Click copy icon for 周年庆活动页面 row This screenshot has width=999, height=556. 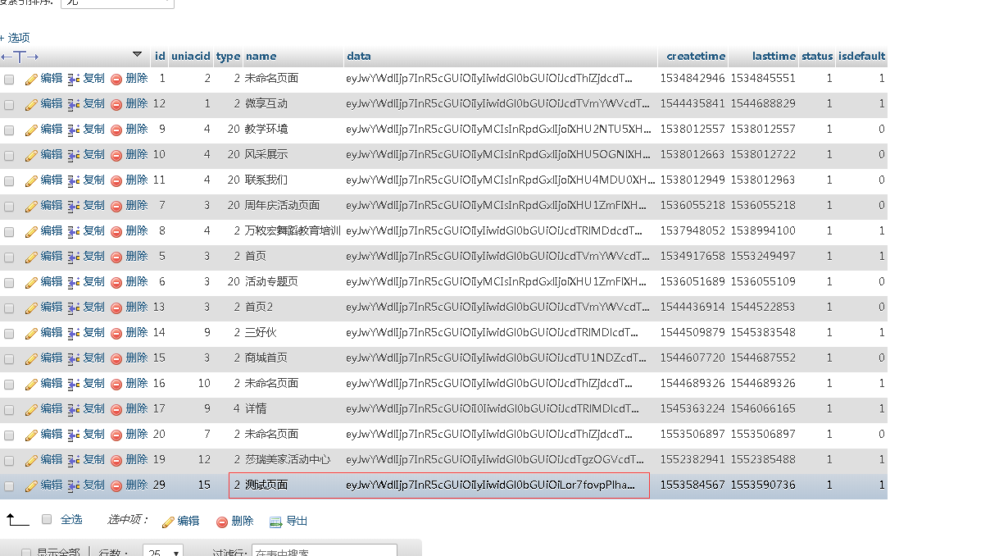(x=74, y=206)
